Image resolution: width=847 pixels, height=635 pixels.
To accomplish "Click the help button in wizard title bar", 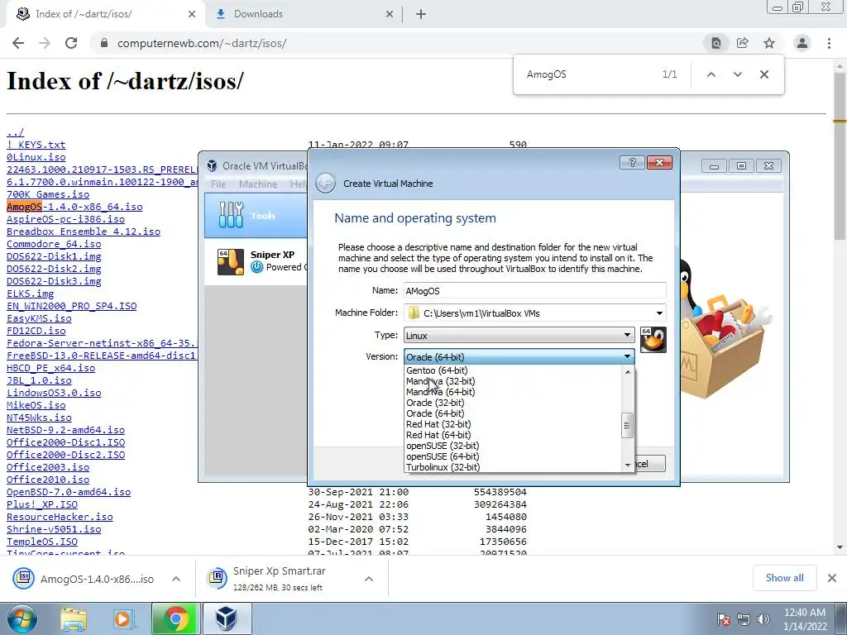I will (x=632, y=163).
